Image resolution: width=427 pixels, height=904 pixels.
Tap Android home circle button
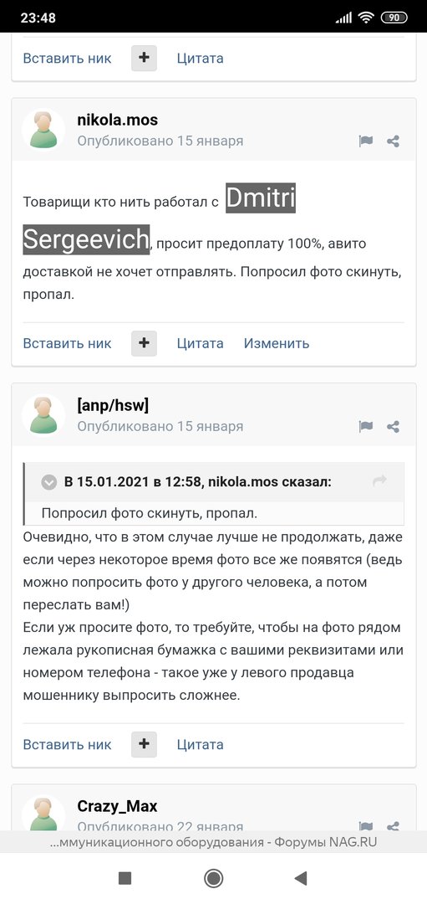[214, 878]
